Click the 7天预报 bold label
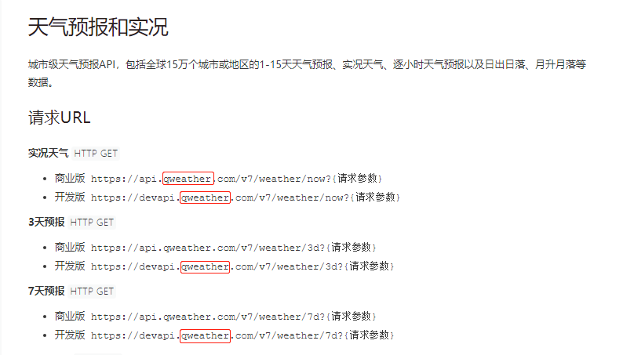 [46, 292]
